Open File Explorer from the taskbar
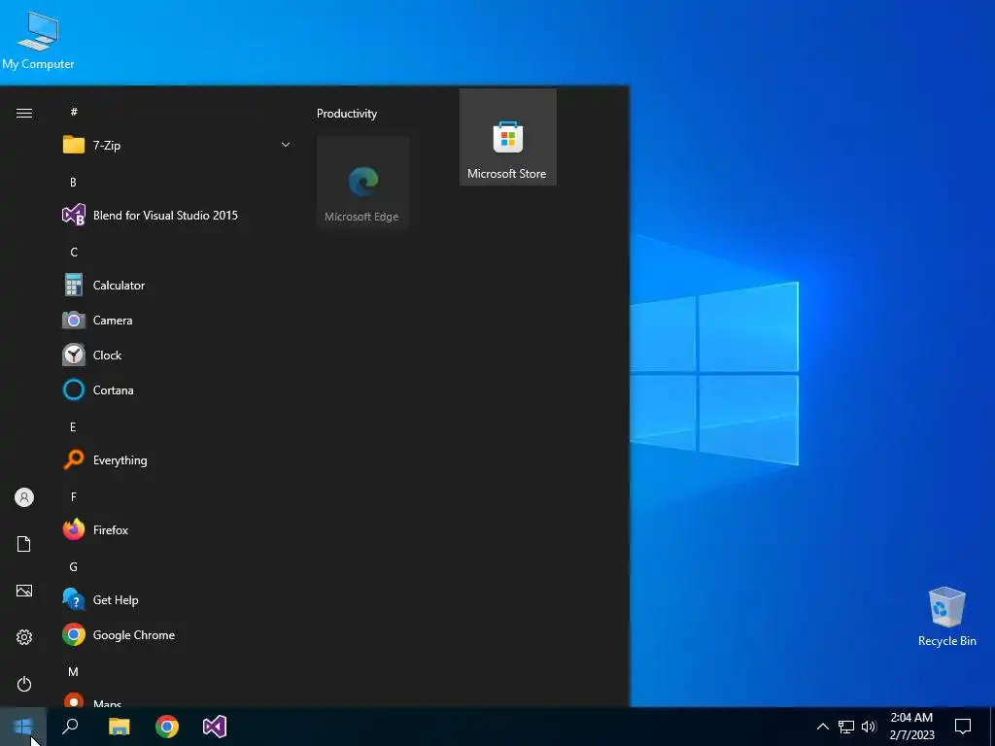This screenshot has height=746, width=995. click(120, 727)
